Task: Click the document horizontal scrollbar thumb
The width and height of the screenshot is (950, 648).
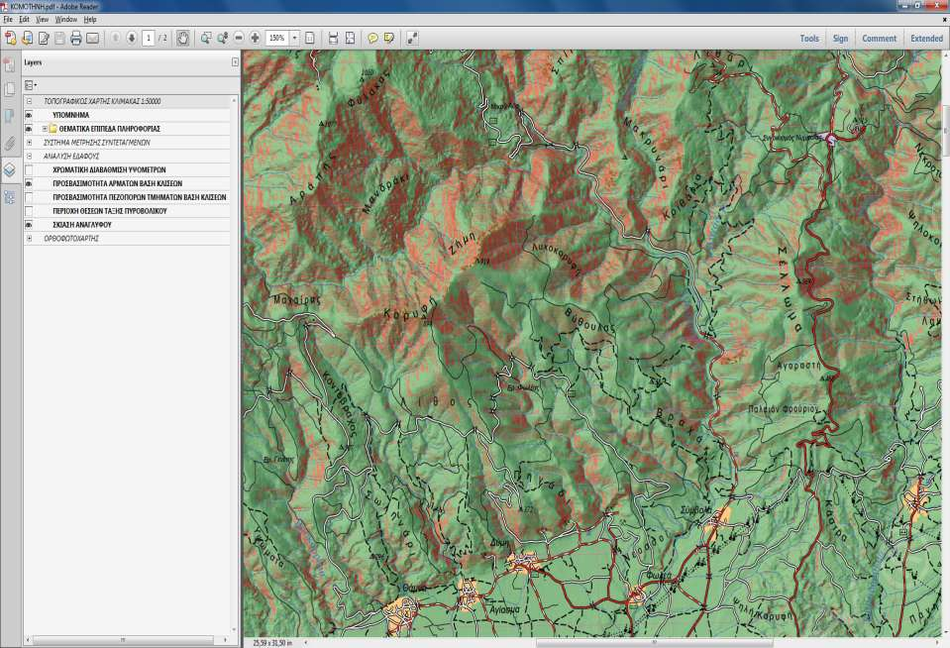Action: pyautogui.click(x=655, y=642)
